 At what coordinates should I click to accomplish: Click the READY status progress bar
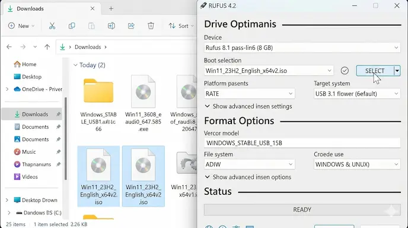pos(302,210)
